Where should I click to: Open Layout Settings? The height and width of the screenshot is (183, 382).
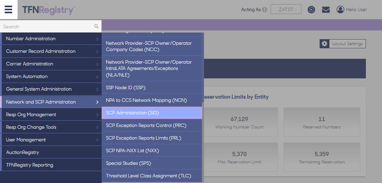point(342,44)
